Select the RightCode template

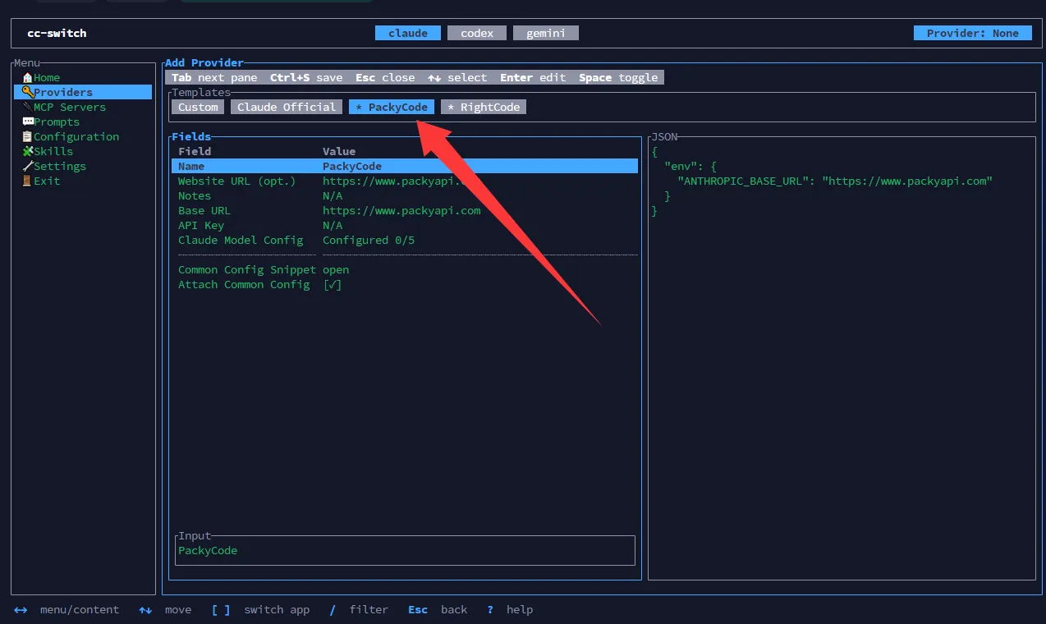[x=484, y=108]
